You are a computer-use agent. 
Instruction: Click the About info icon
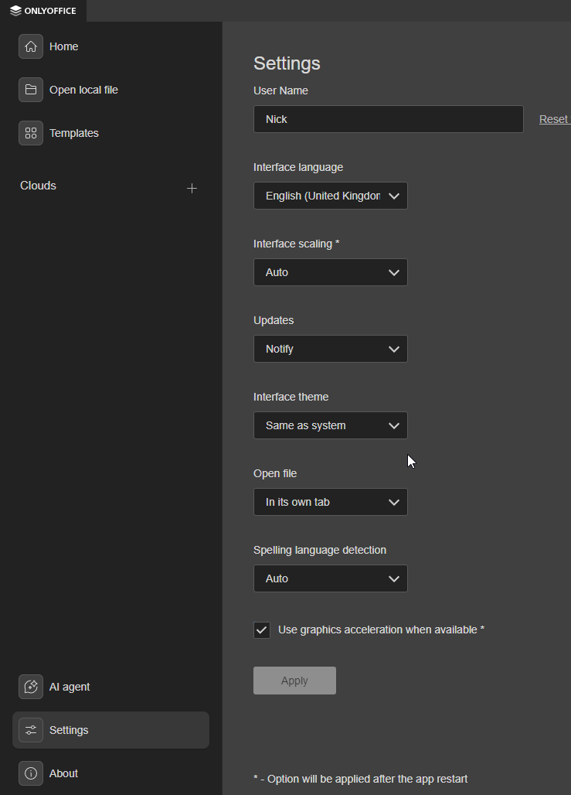[x=31, y=773]
